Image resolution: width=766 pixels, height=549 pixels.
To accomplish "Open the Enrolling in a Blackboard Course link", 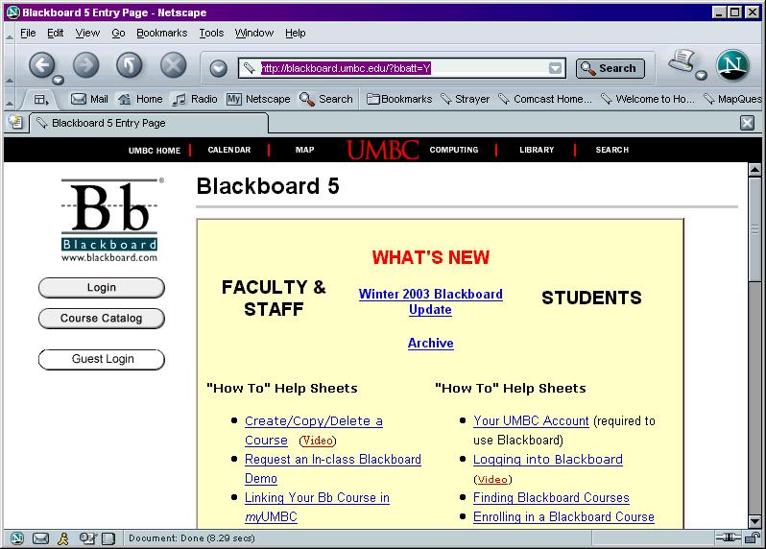I will tap(563, 516).
